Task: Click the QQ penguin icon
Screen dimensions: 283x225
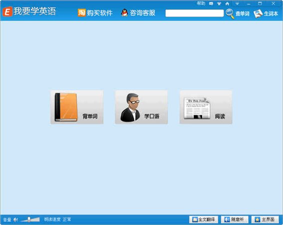Action: [x=125, y=12]
